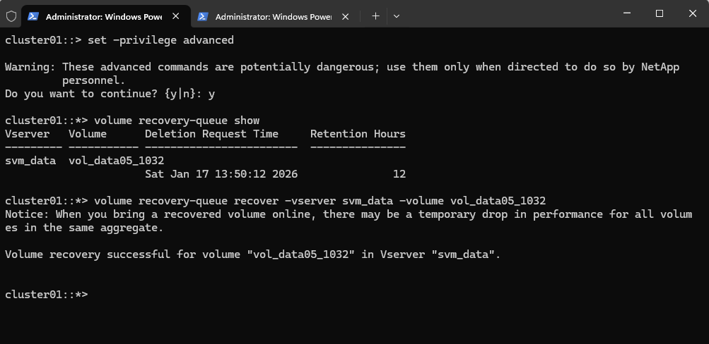Click svm_data under the Vserver column
Screen dimensions: 709x344
click(x=30, y=161)
